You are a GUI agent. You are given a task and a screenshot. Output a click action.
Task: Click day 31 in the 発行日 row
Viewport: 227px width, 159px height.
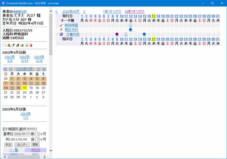pyautogui.click(x=218, y=16)
